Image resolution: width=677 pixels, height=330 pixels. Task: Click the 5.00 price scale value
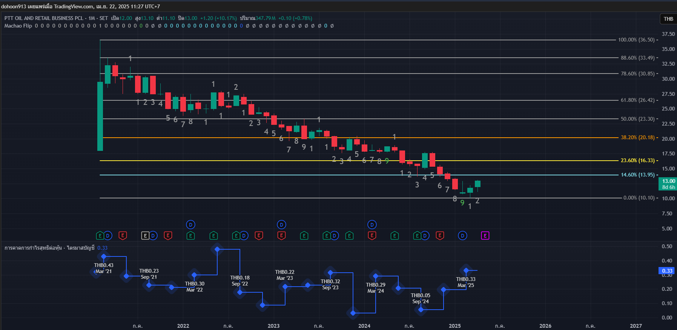click(x=667, y=229)
